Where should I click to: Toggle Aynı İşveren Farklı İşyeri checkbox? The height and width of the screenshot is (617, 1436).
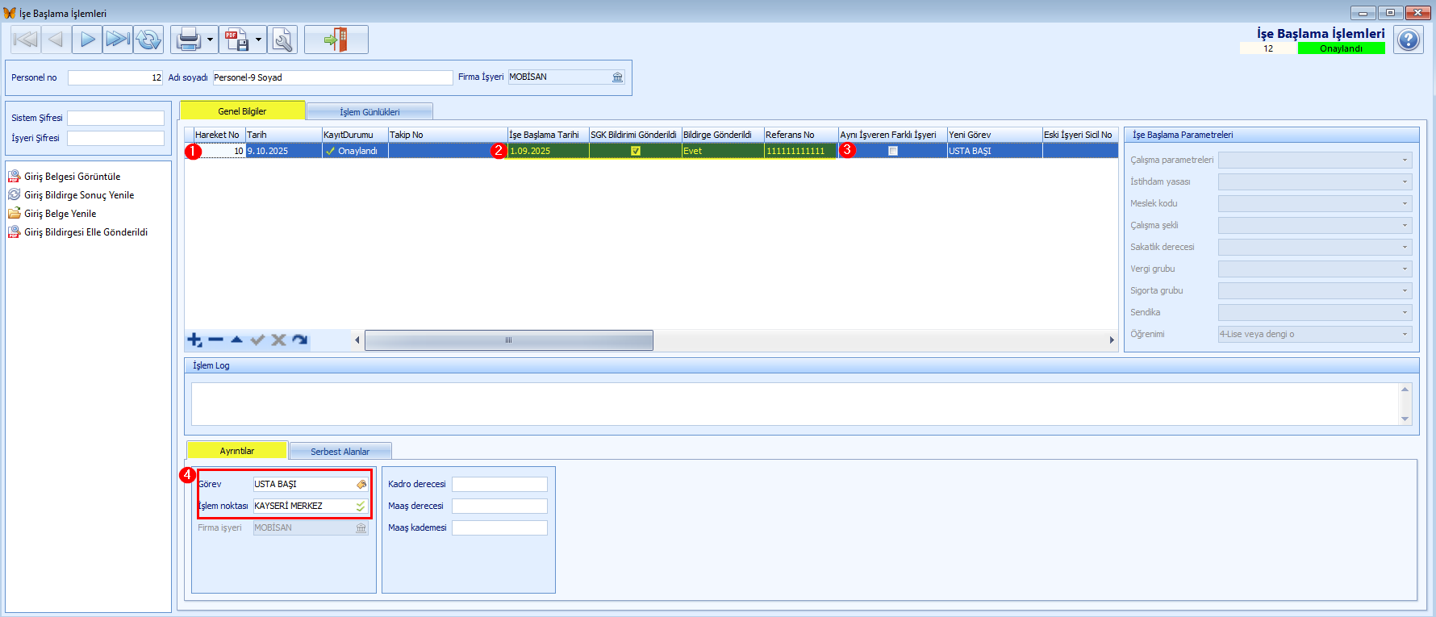click(893, 151)
